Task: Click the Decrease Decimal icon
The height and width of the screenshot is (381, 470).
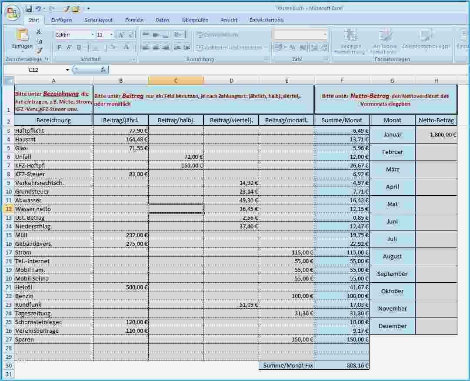Action: pos(324,47)
